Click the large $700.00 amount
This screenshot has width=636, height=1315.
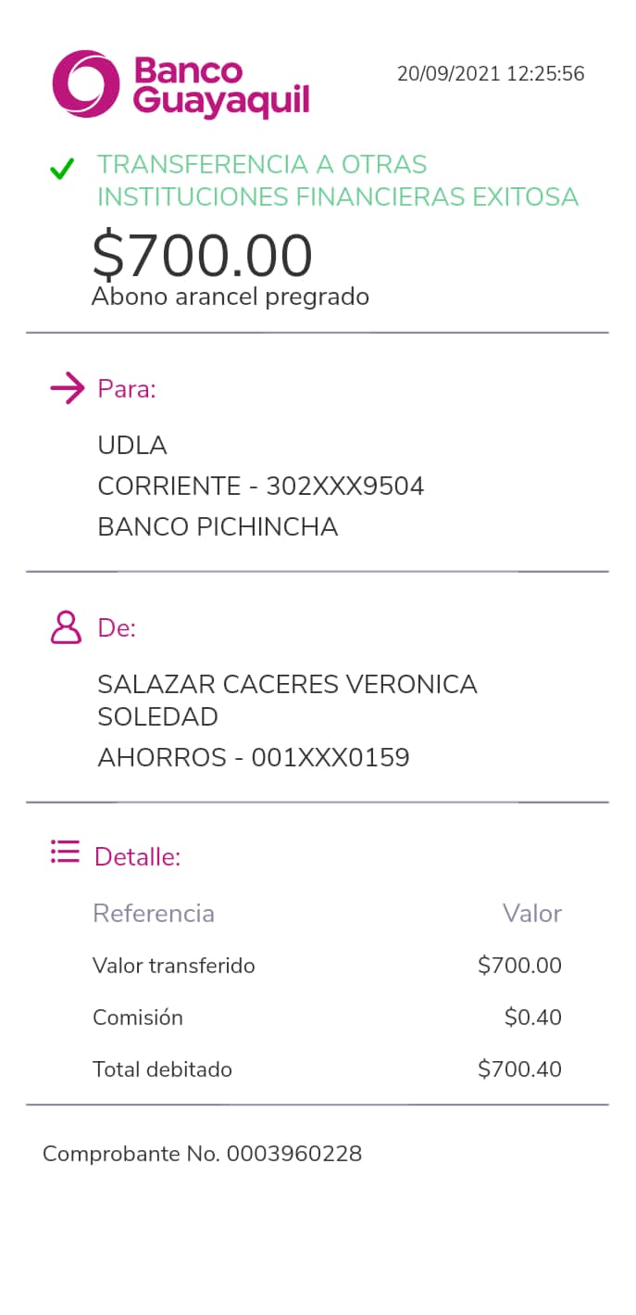pos(202,256)
